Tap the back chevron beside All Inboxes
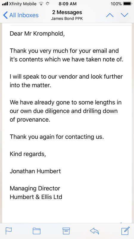 pyautogui.click(x=5, y=15)
